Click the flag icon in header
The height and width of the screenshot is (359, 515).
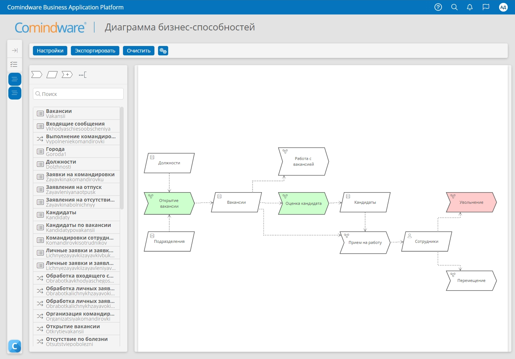point(486,7)
